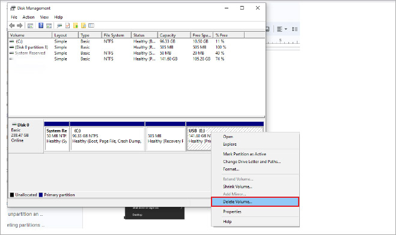
Task: Click the folder with magnifier toolbar icon
Action: tap(84, 25)
